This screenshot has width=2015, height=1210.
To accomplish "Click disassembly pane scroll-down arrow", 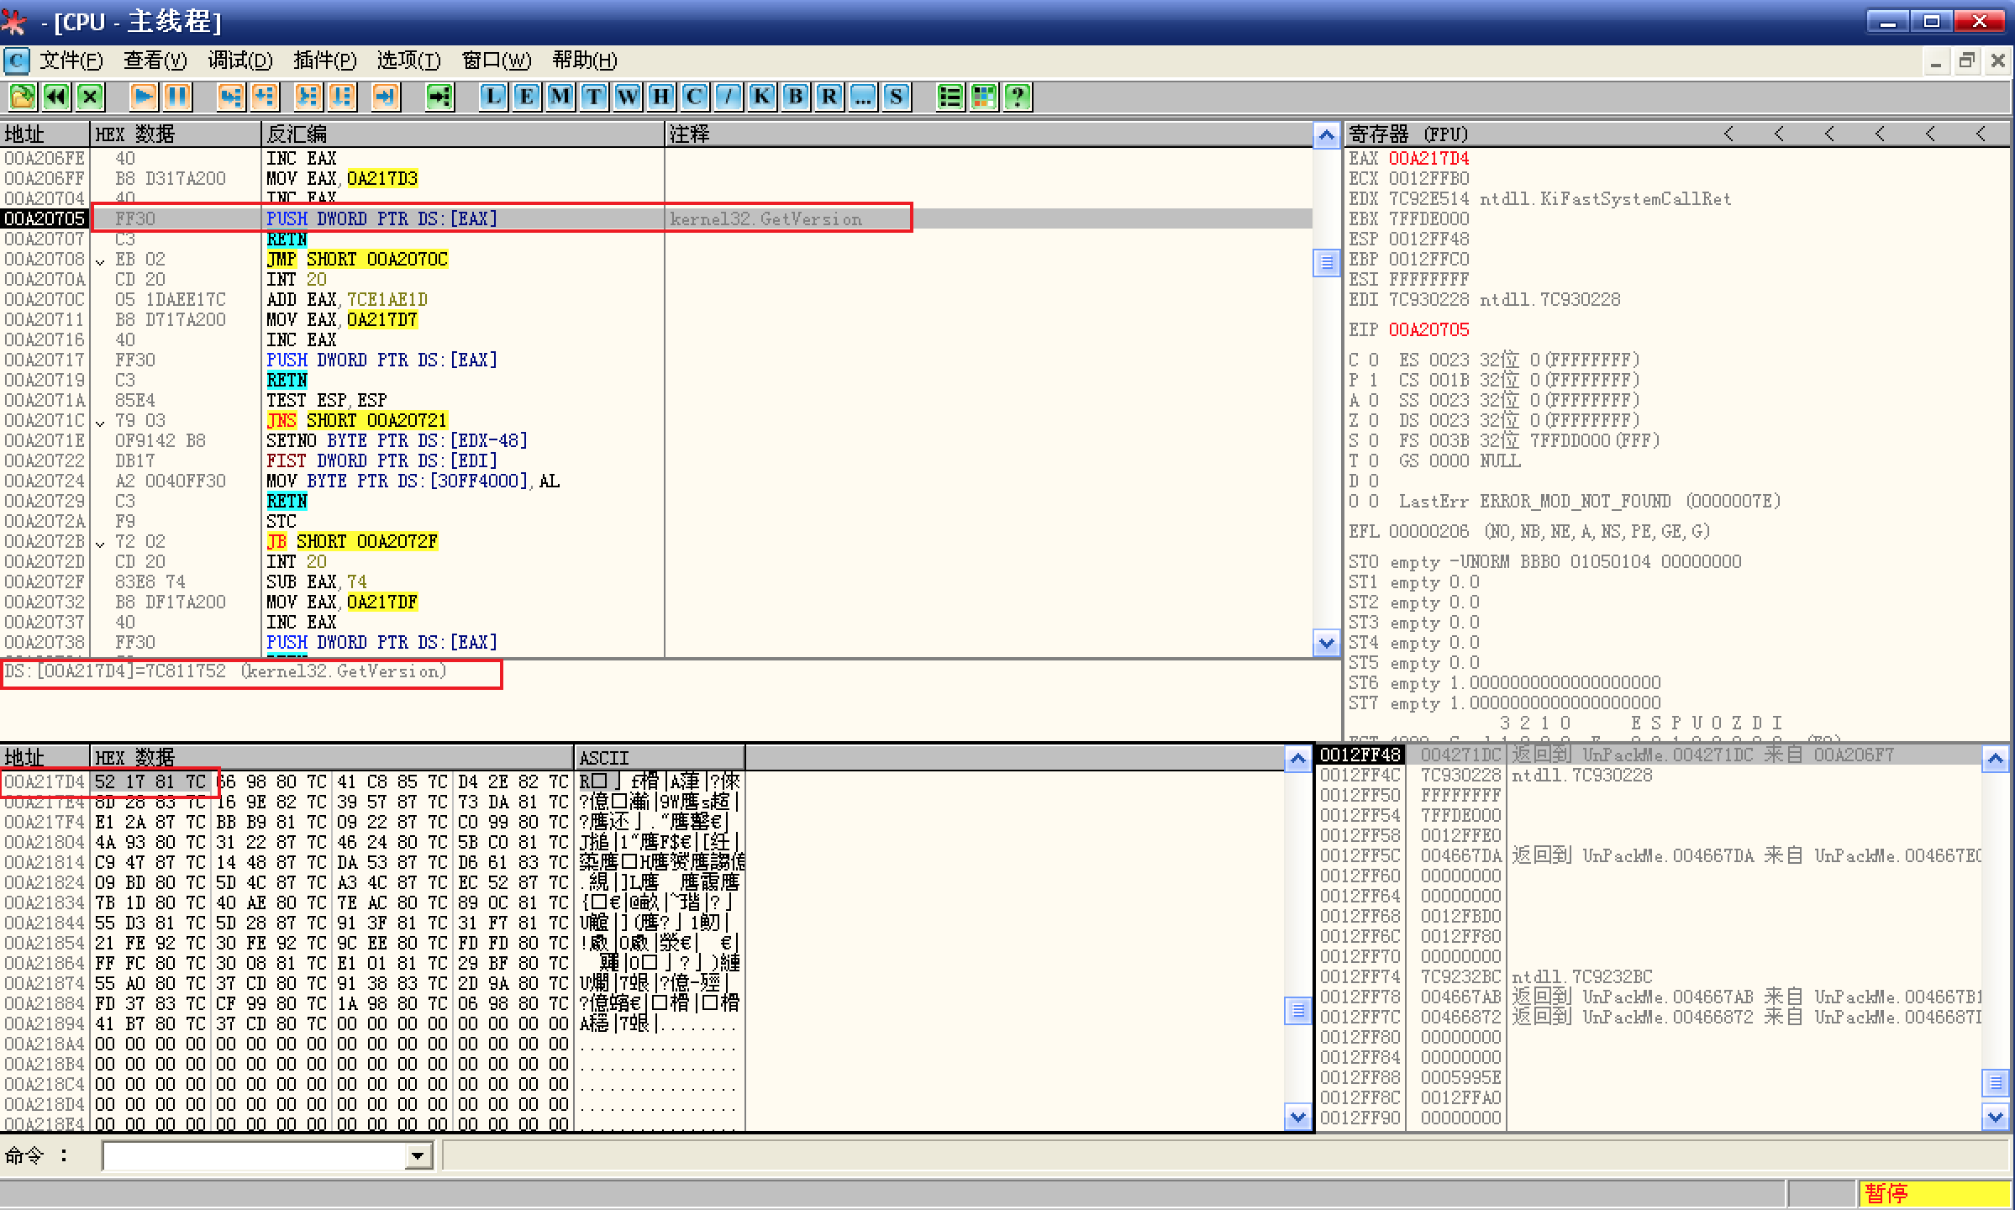I will point(1326,644).
